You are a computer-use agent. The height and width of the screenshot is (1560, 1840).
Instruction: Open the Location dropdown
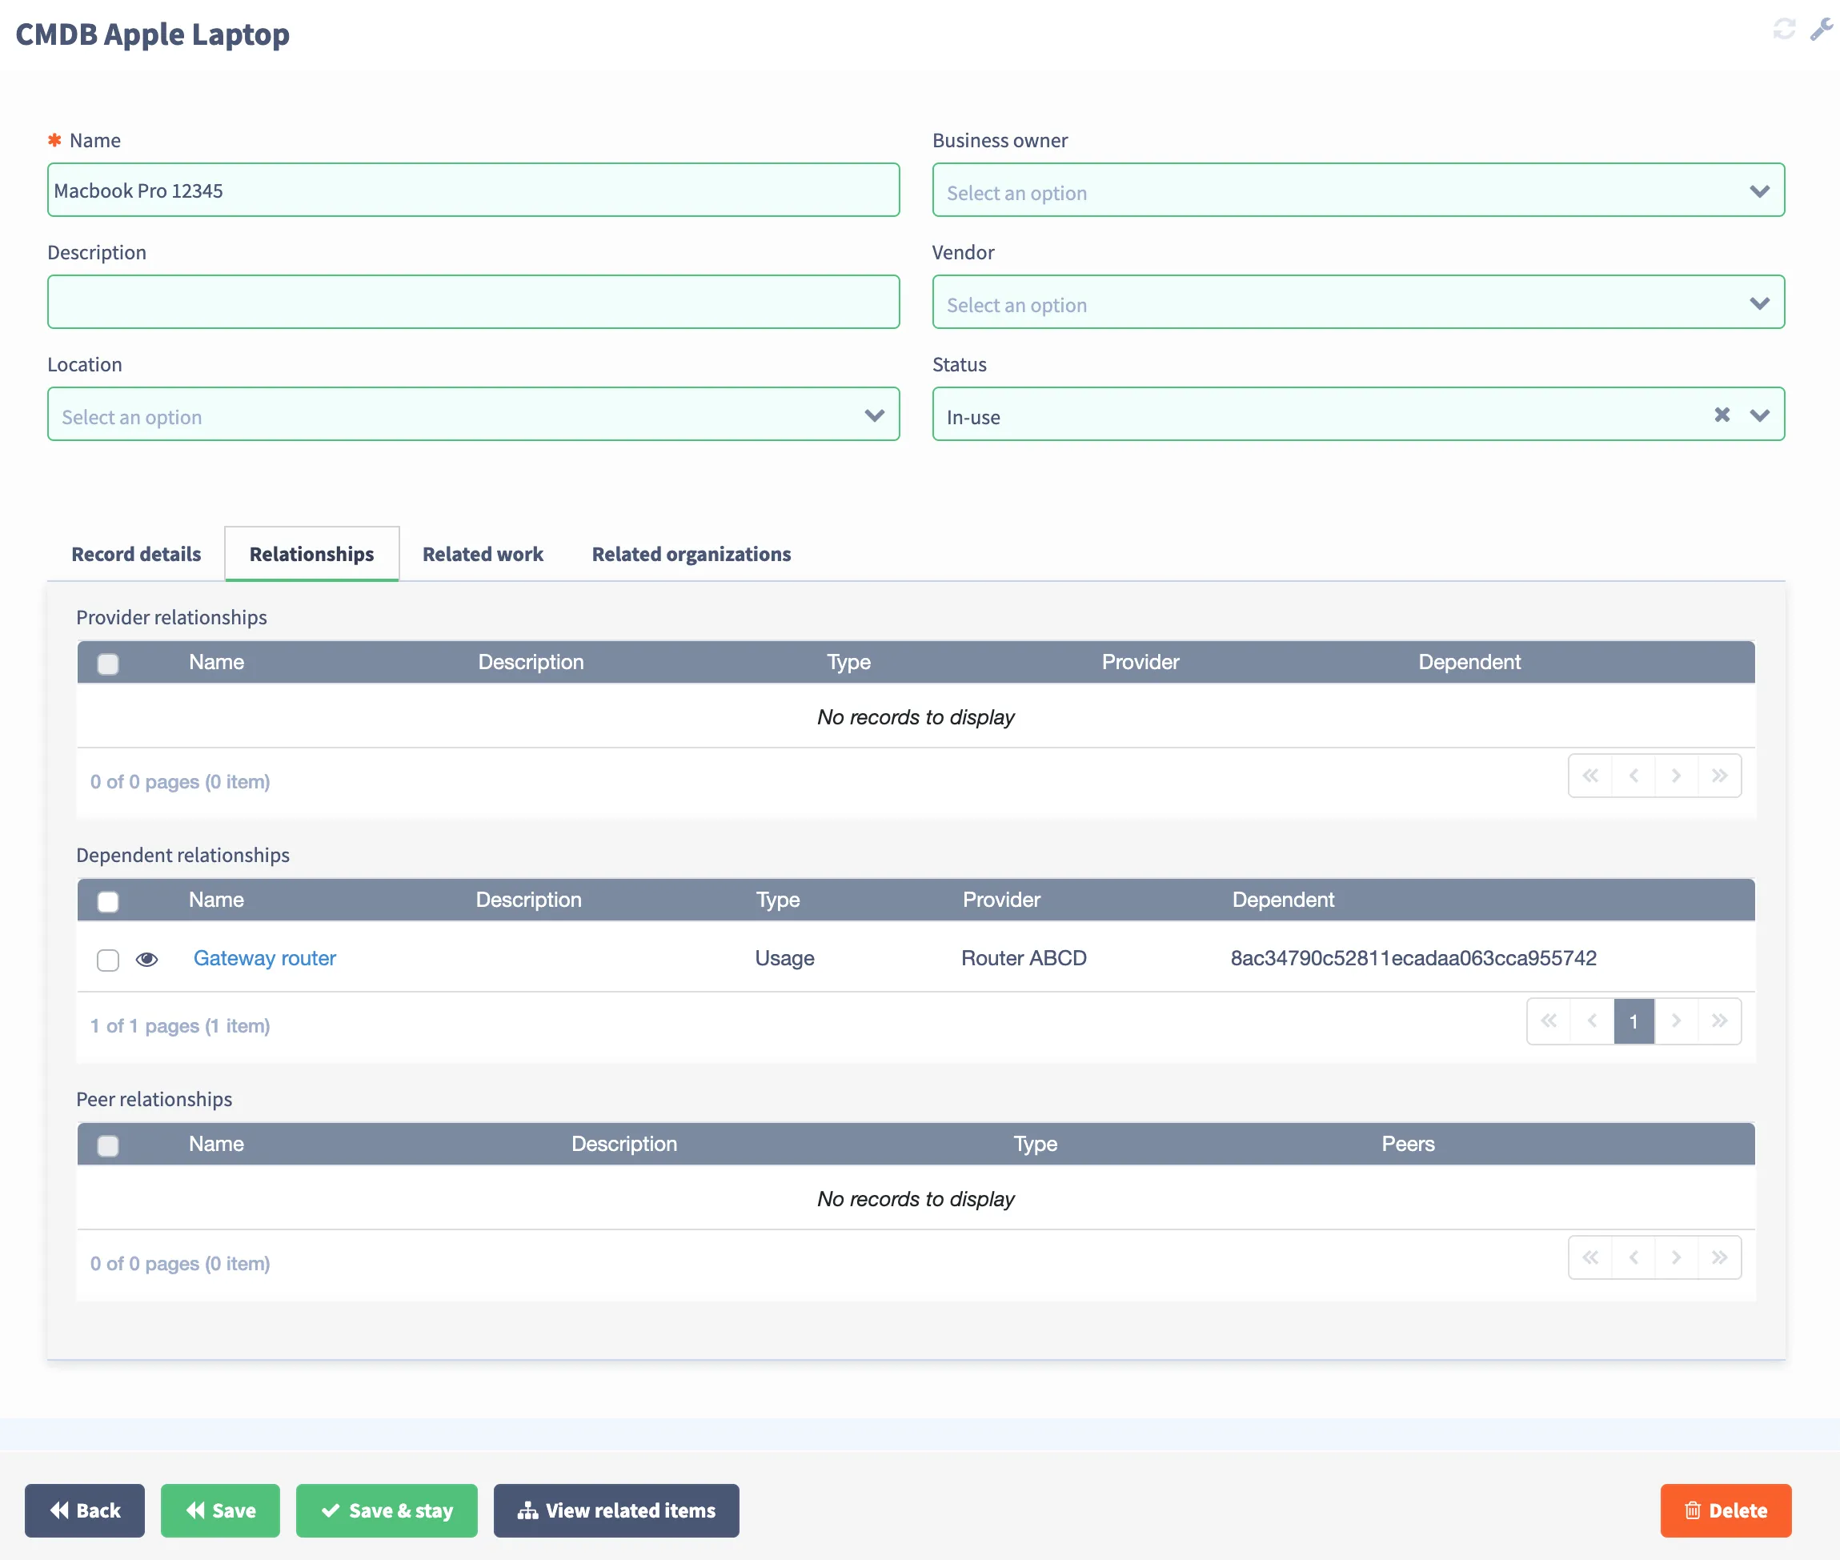tap(473, 414)
